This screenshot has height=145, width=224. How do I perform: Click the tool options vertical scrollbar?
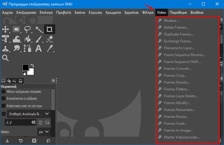(x=53, y=99)
